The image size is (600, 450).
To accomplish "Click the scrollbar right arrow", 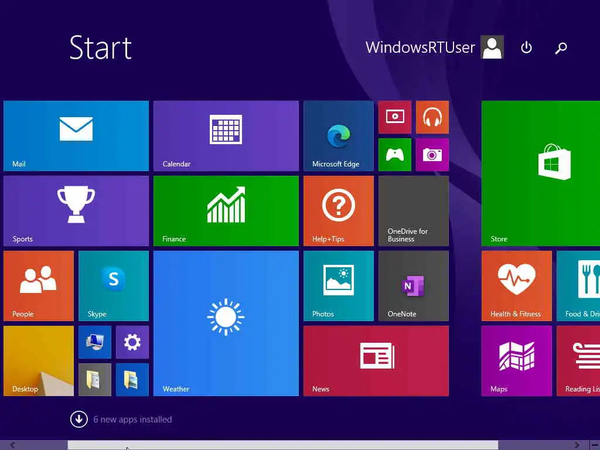I will [x=577, y=445].
